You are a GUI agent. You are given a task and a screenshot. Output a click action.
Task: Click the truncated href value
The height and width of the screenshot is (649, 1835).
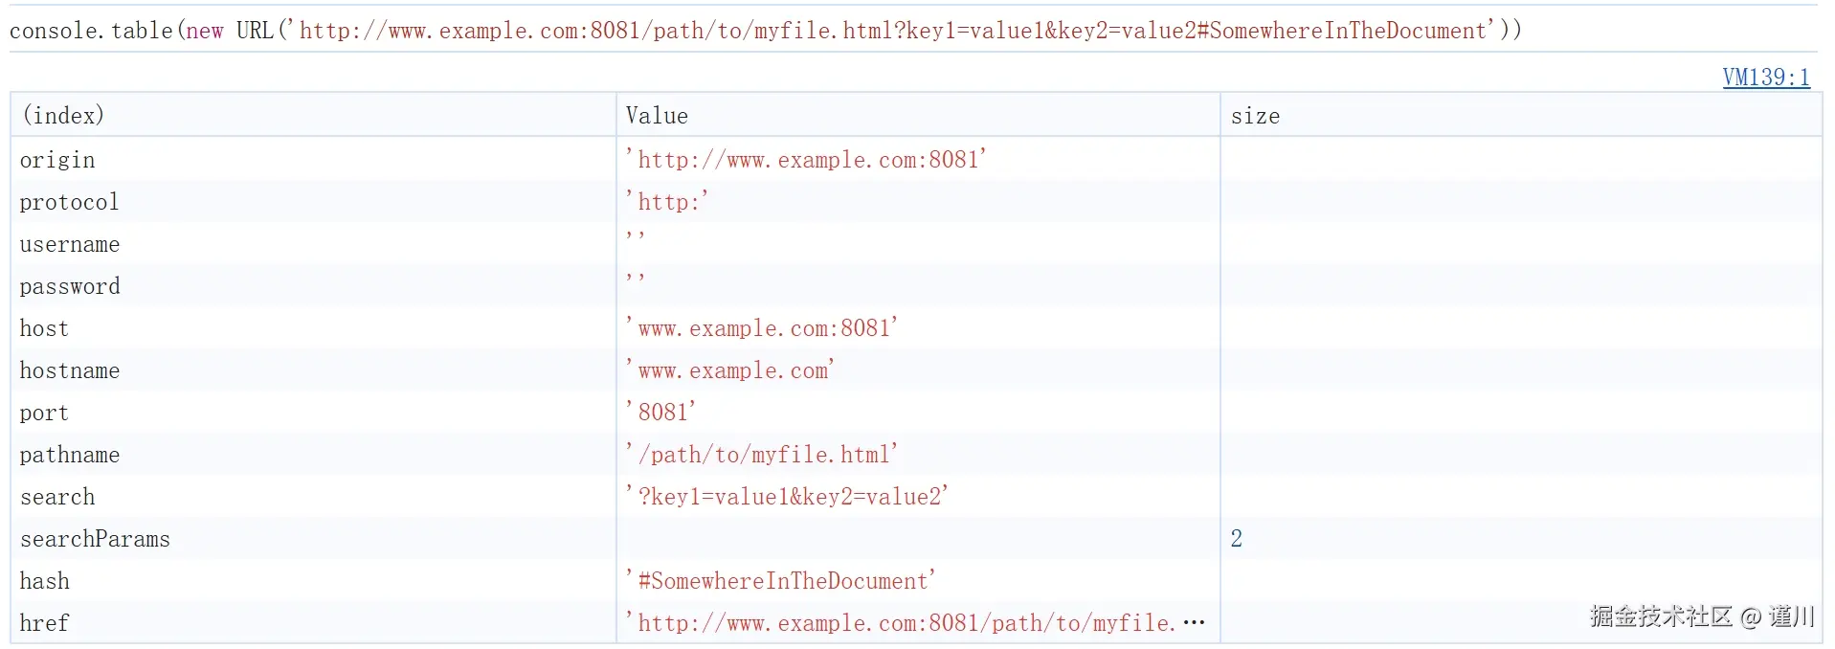(x=915, y=622)
